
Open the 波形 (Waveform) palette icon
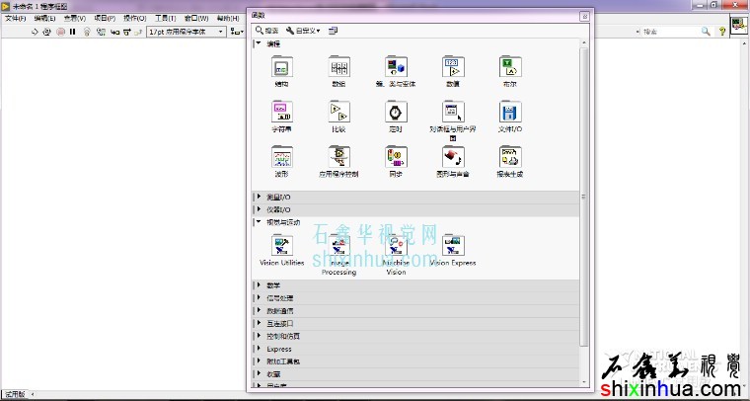(x=281, y=157)
